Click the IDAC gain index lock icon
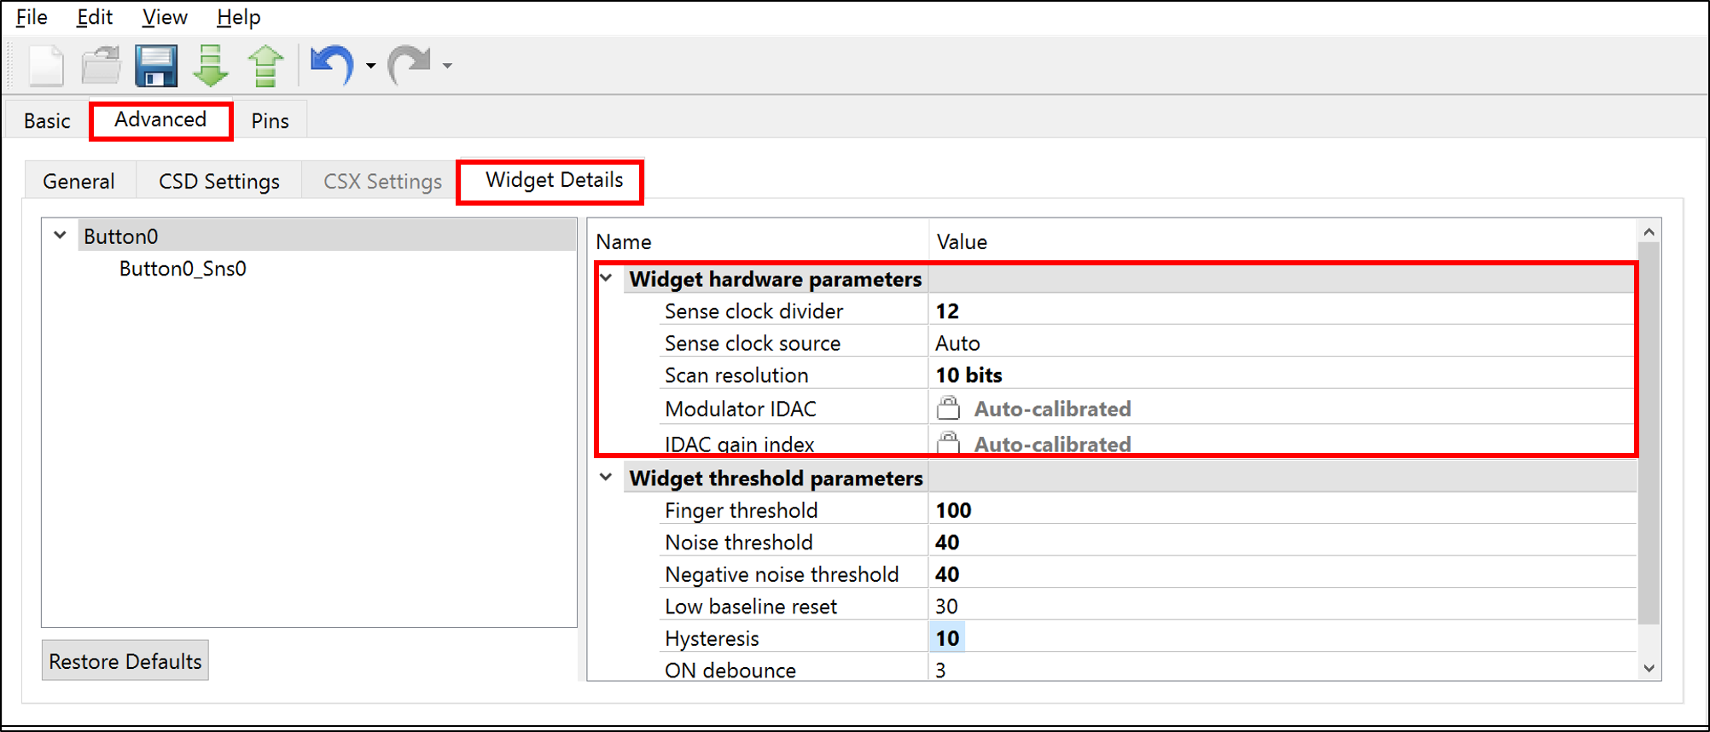Screen dimensions: 1710x732 tap(948, 442)
